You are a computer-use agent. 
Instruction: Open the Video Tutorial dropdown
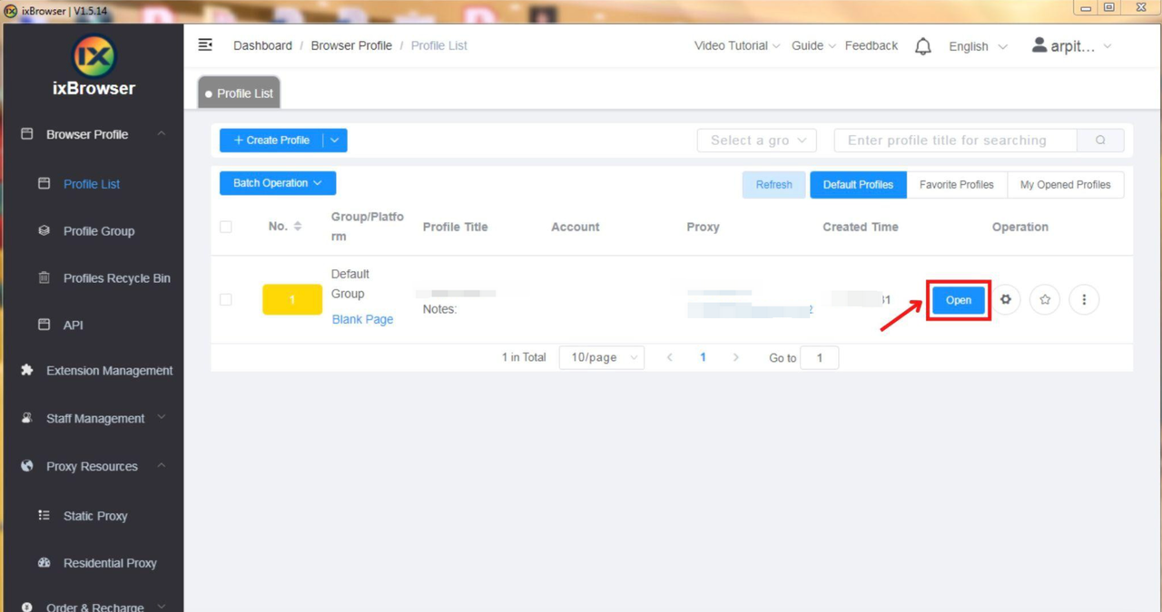pos(737,45)
